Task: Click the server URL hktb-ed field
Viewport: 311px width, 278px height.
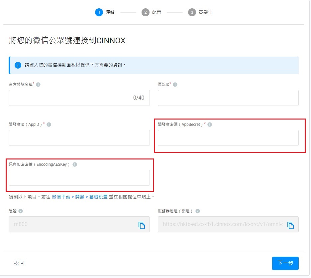Action: tap(228, 224)
